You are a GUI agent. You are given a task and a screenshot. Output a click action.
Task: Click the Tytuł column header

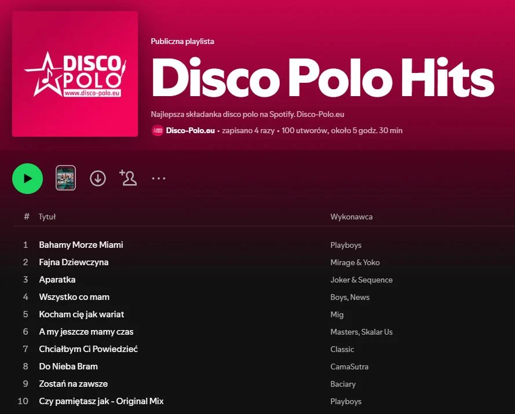click(x=47, y=217)
